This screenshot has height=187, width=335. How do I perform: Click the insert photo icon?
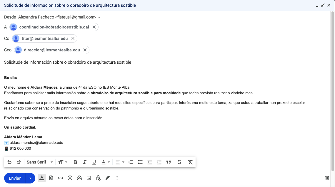point(89,178)
